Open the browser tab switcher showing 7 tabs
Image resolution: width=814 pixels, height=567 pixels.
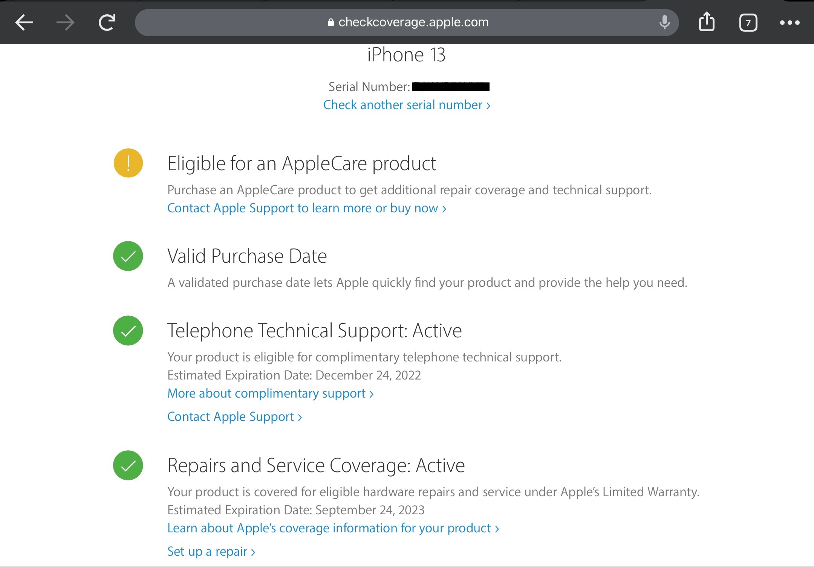point(748,23)
